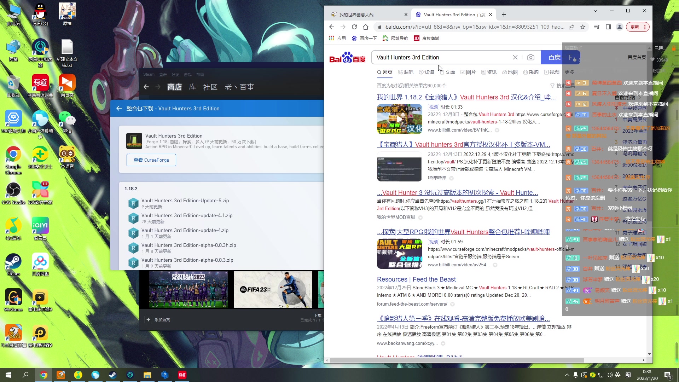Viewport: 679px width, 382px height.
Task: Open 应用 apps bookmark shortcut
Action: pyautogui.click(x=337, y=38)
